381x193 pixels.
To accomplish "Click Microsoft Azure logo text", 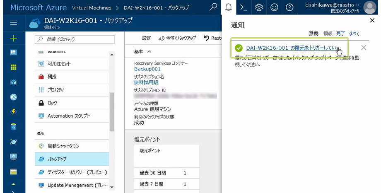I will tap(39, 7).
